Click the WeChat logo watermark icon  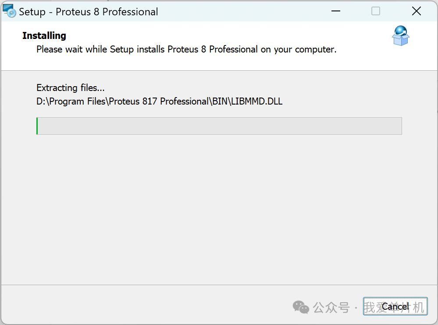tap(301, 307)
